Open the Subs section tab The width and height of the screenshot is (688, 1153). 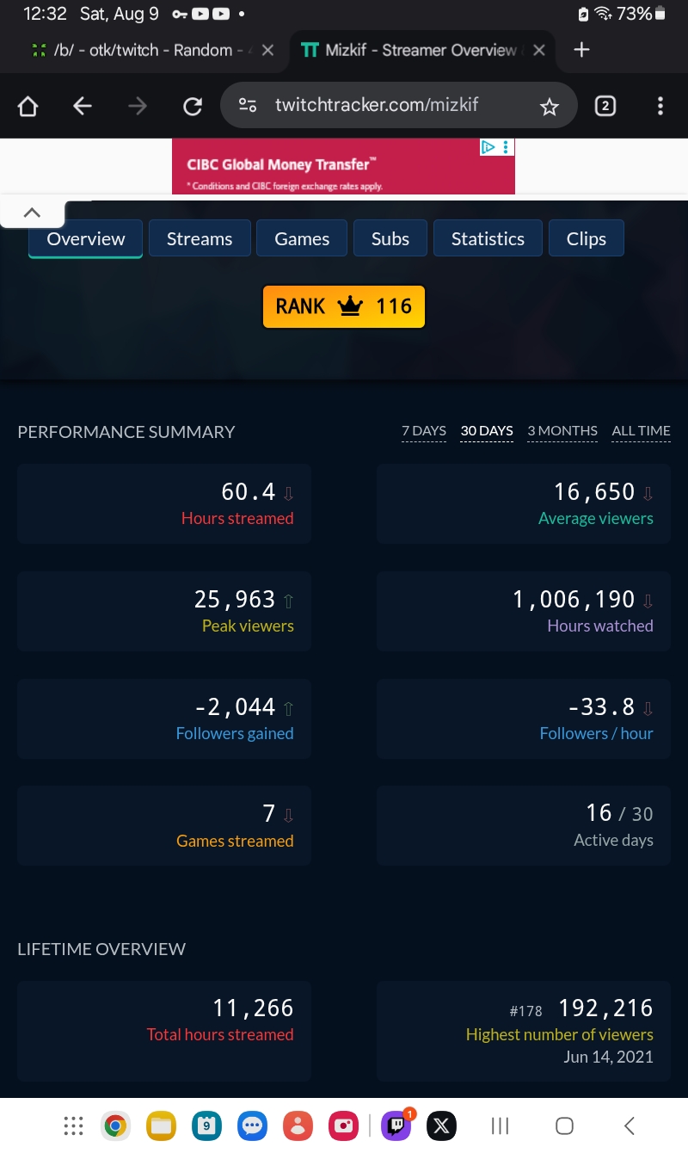[x=390, y=238]
